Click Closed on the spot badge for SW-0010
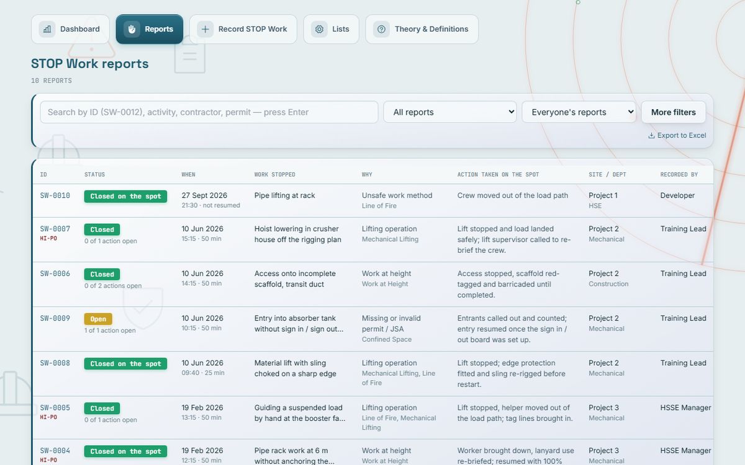Image resolution: width=745 pixels, height=465 pixels. click(125, 197)
